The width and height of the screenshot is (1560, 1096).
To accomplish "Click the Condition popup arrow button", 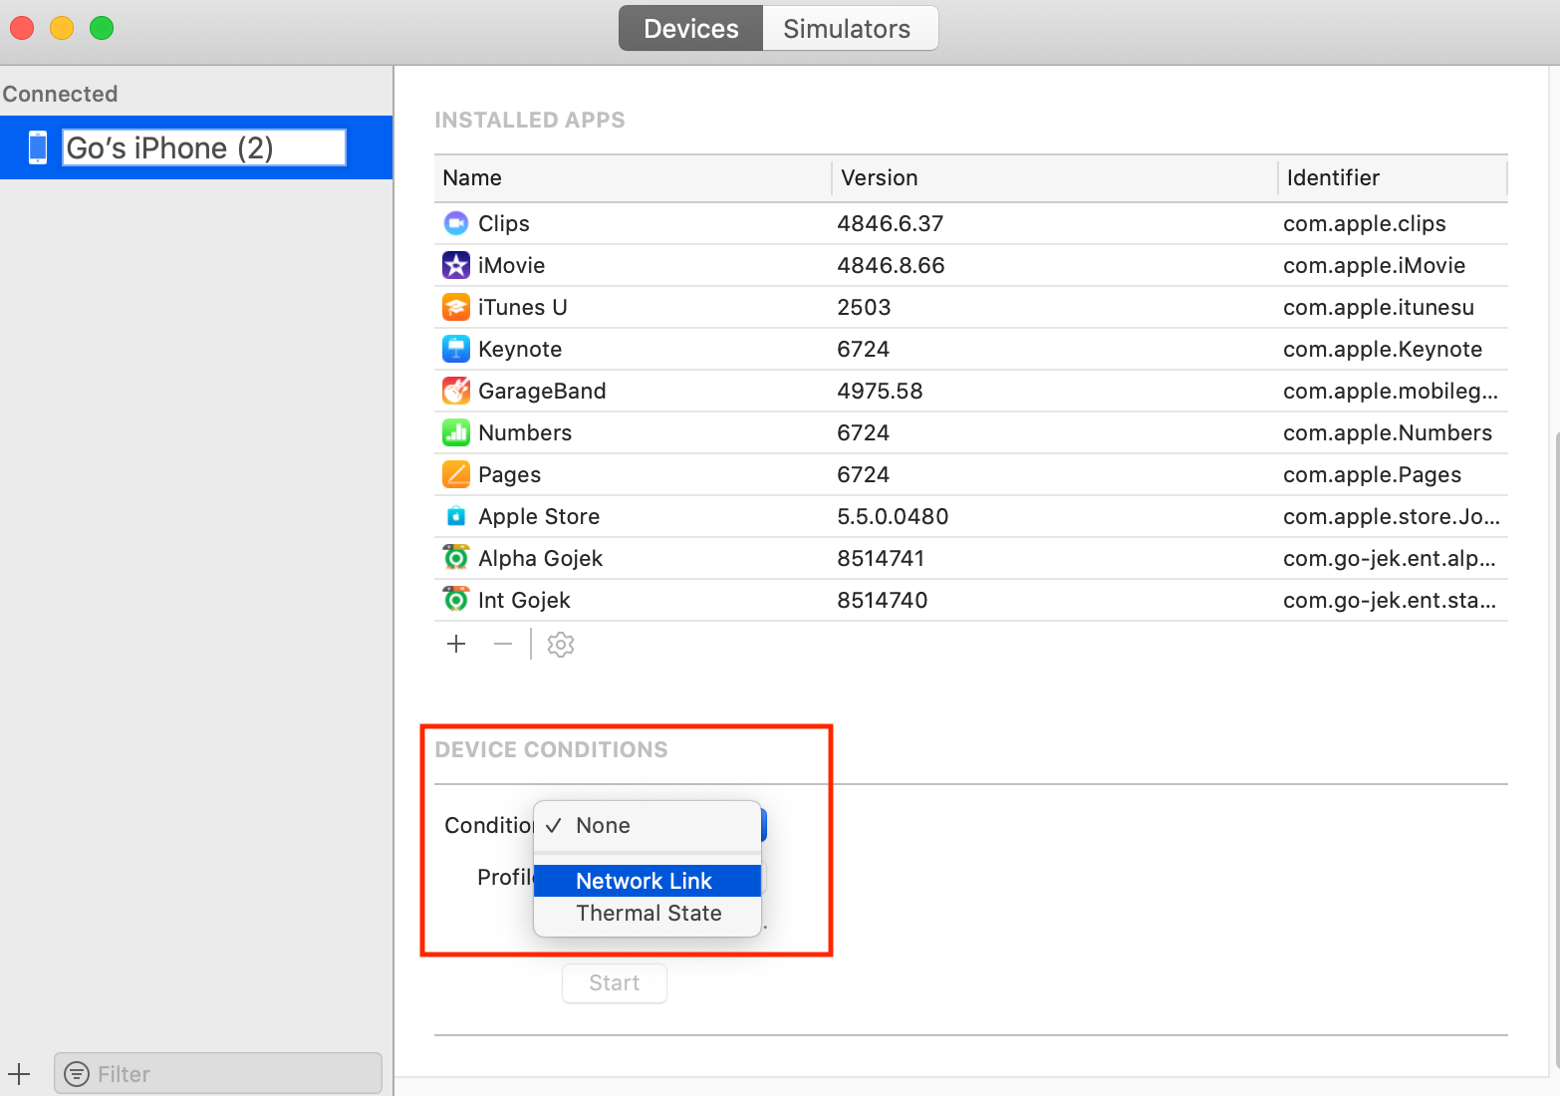I will tap(764, 825).
